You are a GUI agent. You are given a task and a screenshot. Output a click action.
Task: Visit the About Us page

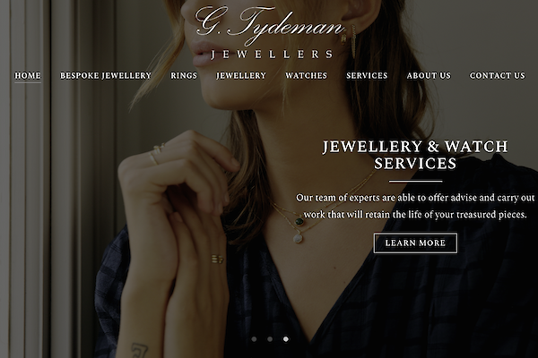coord(429,75)
